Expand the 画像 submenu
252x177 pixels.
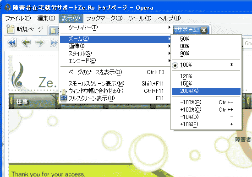(115, 46)
